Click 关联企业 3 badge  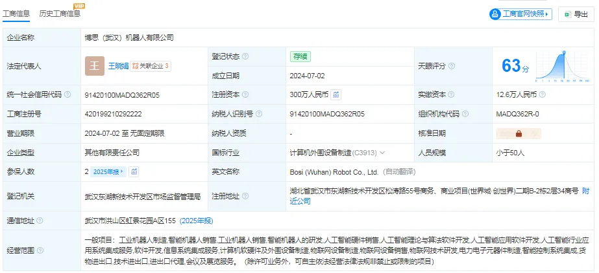click(151, 66)
